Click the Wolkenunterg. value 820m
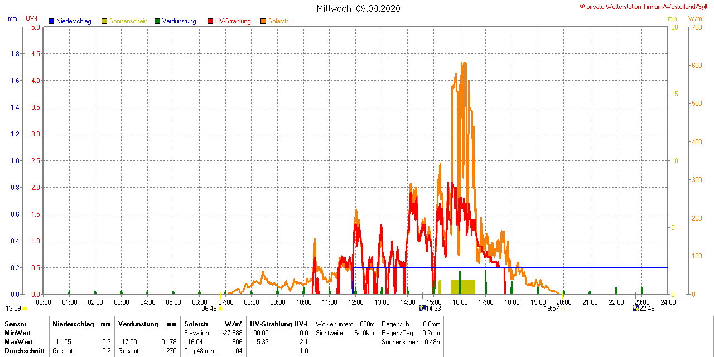Image resolution: width=714 pixels, height=357 pixels. tap(367, 324)
